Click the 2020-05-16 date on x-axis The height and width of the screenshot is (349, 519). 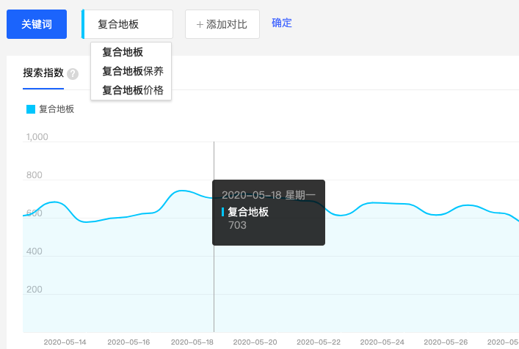point(128,342)
